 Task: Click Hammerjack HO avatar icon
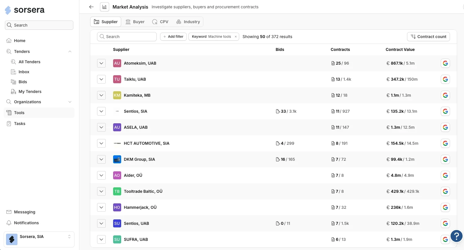[x=117, y=207]
